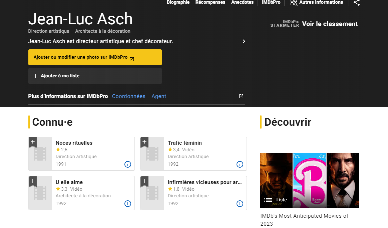This screenshot has height=228, width=388.
Task: Click the Jean-Luc Asch biography sentence
Action: (100, 41)
